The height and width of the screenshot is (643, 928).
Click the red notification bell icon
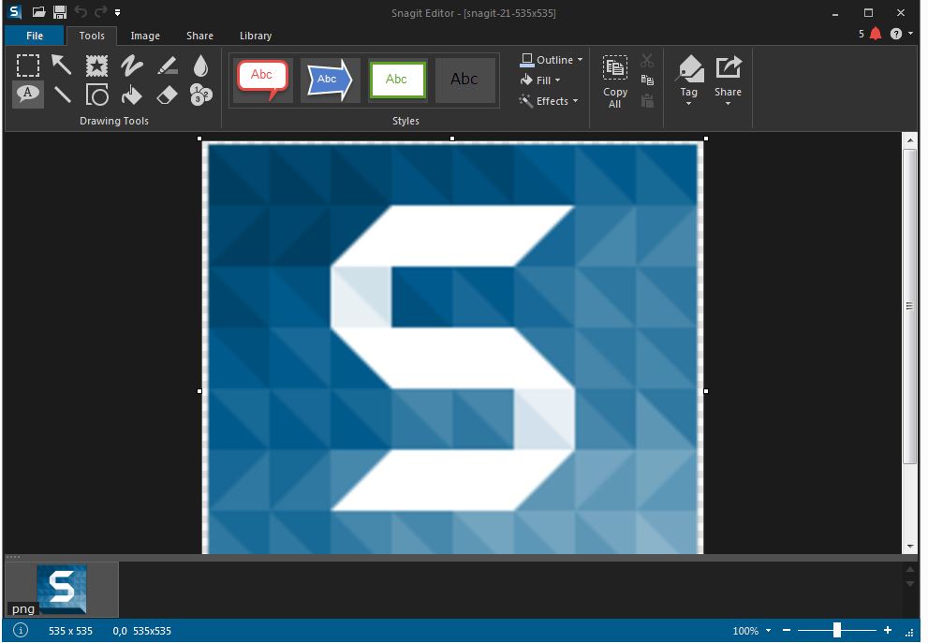[876, 34]
